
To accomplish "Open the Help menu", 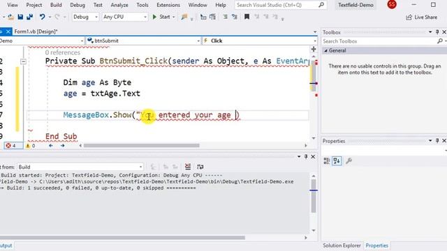I will 221,5.
